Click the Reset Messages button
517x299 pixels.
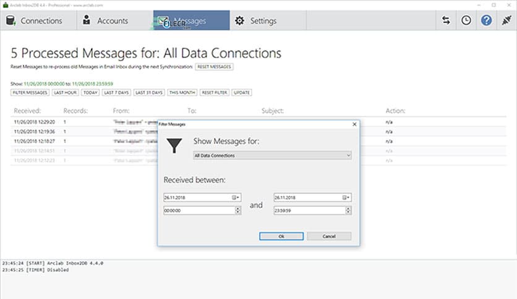(214, 67)
